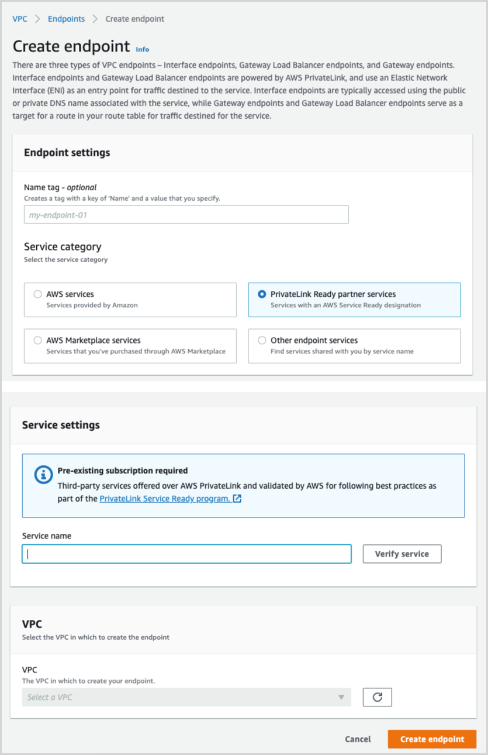Screen dimensions: 488x755
Task: Click into the Service name text field
Action: 186,554
